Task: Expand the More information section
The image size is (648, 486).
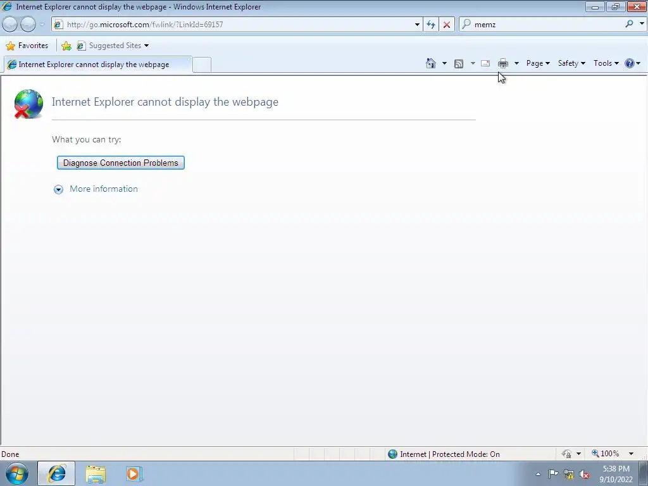Action: [x=58, y=189]
